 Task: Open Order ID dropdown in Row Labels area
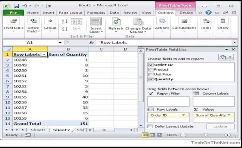click(183, 115)
